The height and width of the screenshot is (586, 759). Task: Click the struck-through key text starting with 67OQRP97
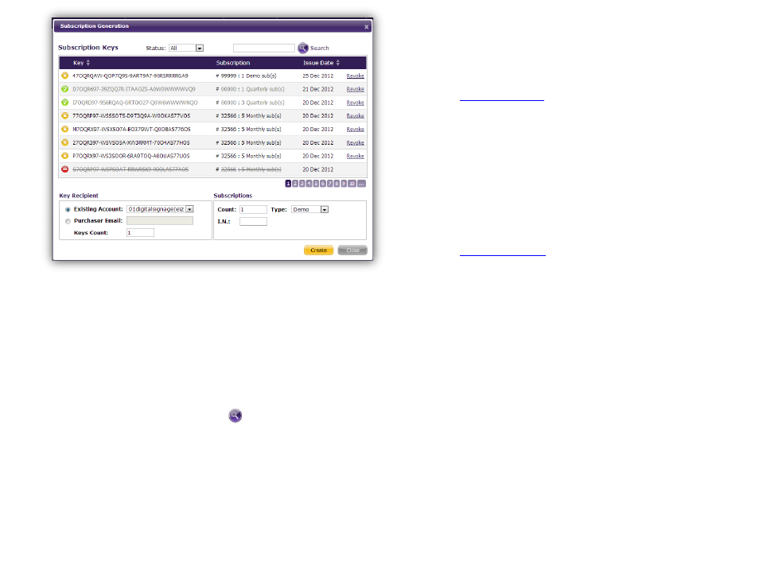tap(130, 169)
